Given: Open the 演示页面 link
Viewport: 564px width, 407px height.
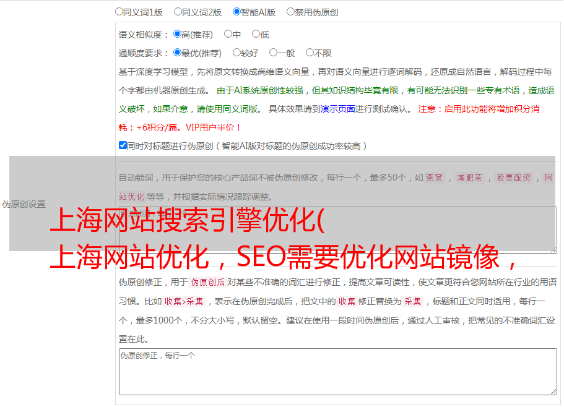Looking at the screenshot, I should point(338,109).
